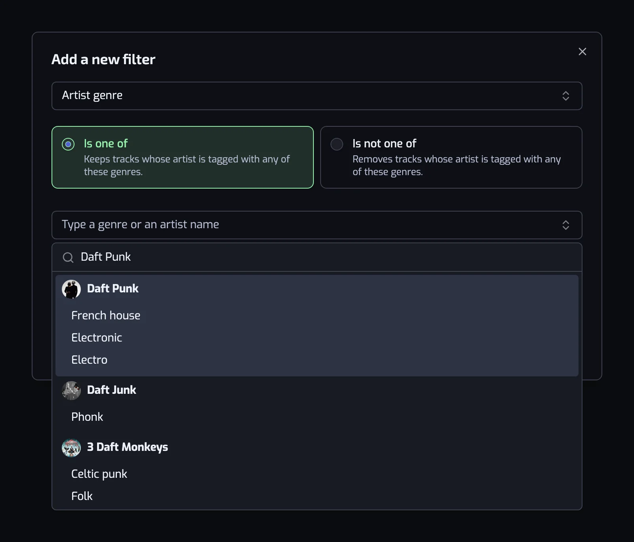Open the "Type a genre or an artist name" combobox
634x542 pixels.
pyautogui.click(x=317, y=225)
